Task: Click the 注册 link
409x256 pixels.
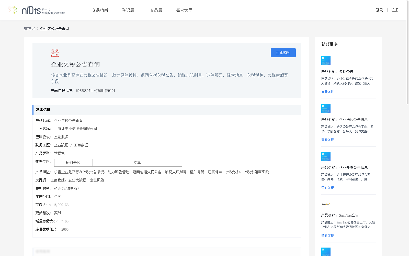Action: (395, 10)
